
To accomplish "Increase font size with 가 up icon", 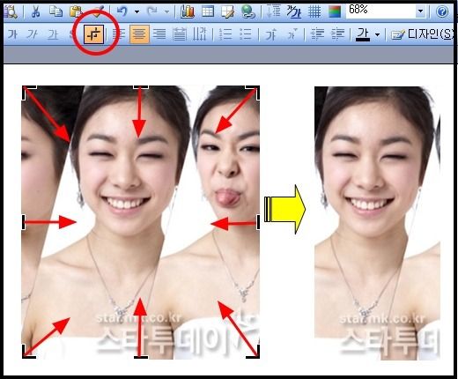I will (270, 34).
